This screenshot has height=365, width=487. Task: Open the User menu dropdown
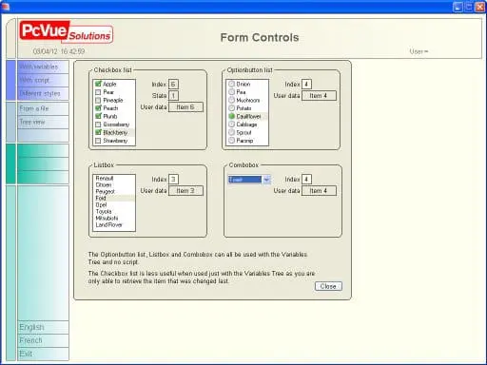coord(419,51)
